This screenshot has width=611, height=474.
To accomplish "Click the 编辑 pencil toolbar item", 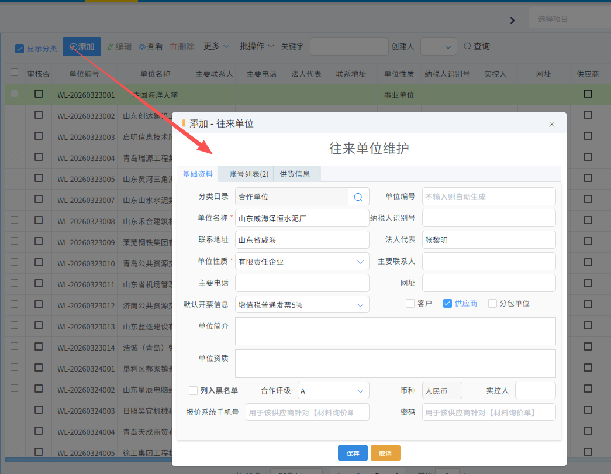I will point(120,47).
